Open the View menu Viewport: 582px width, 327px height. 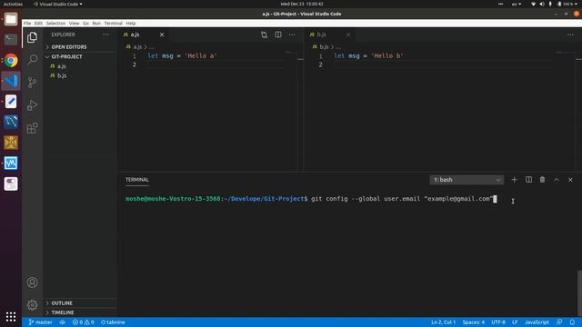click(x=74, y=23)
